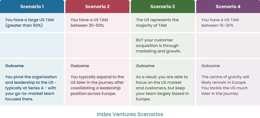
Task: Click the Outcome heading in Scenario 2
Action: (x=80, y=66)
